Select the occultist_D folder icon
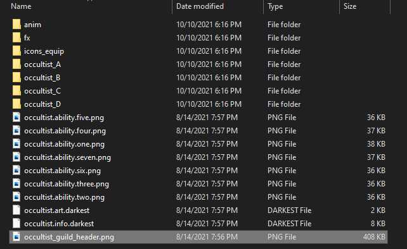This screenshot has width=407, height=249. (x=16, y=104)
